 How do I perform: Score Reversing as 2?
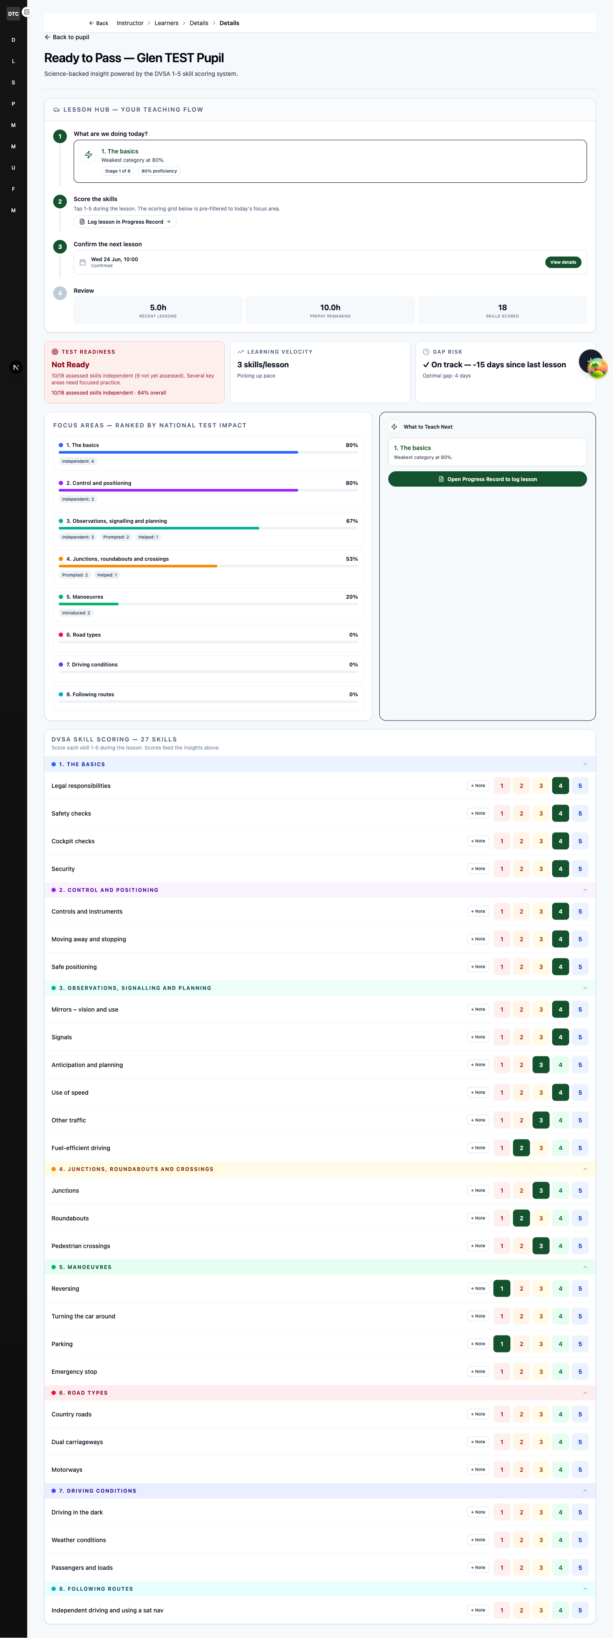click(x=521, y=1289)
